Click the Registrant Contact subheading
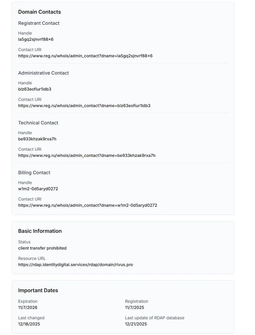Screen dimensions: 255x335 click(39, 23)
